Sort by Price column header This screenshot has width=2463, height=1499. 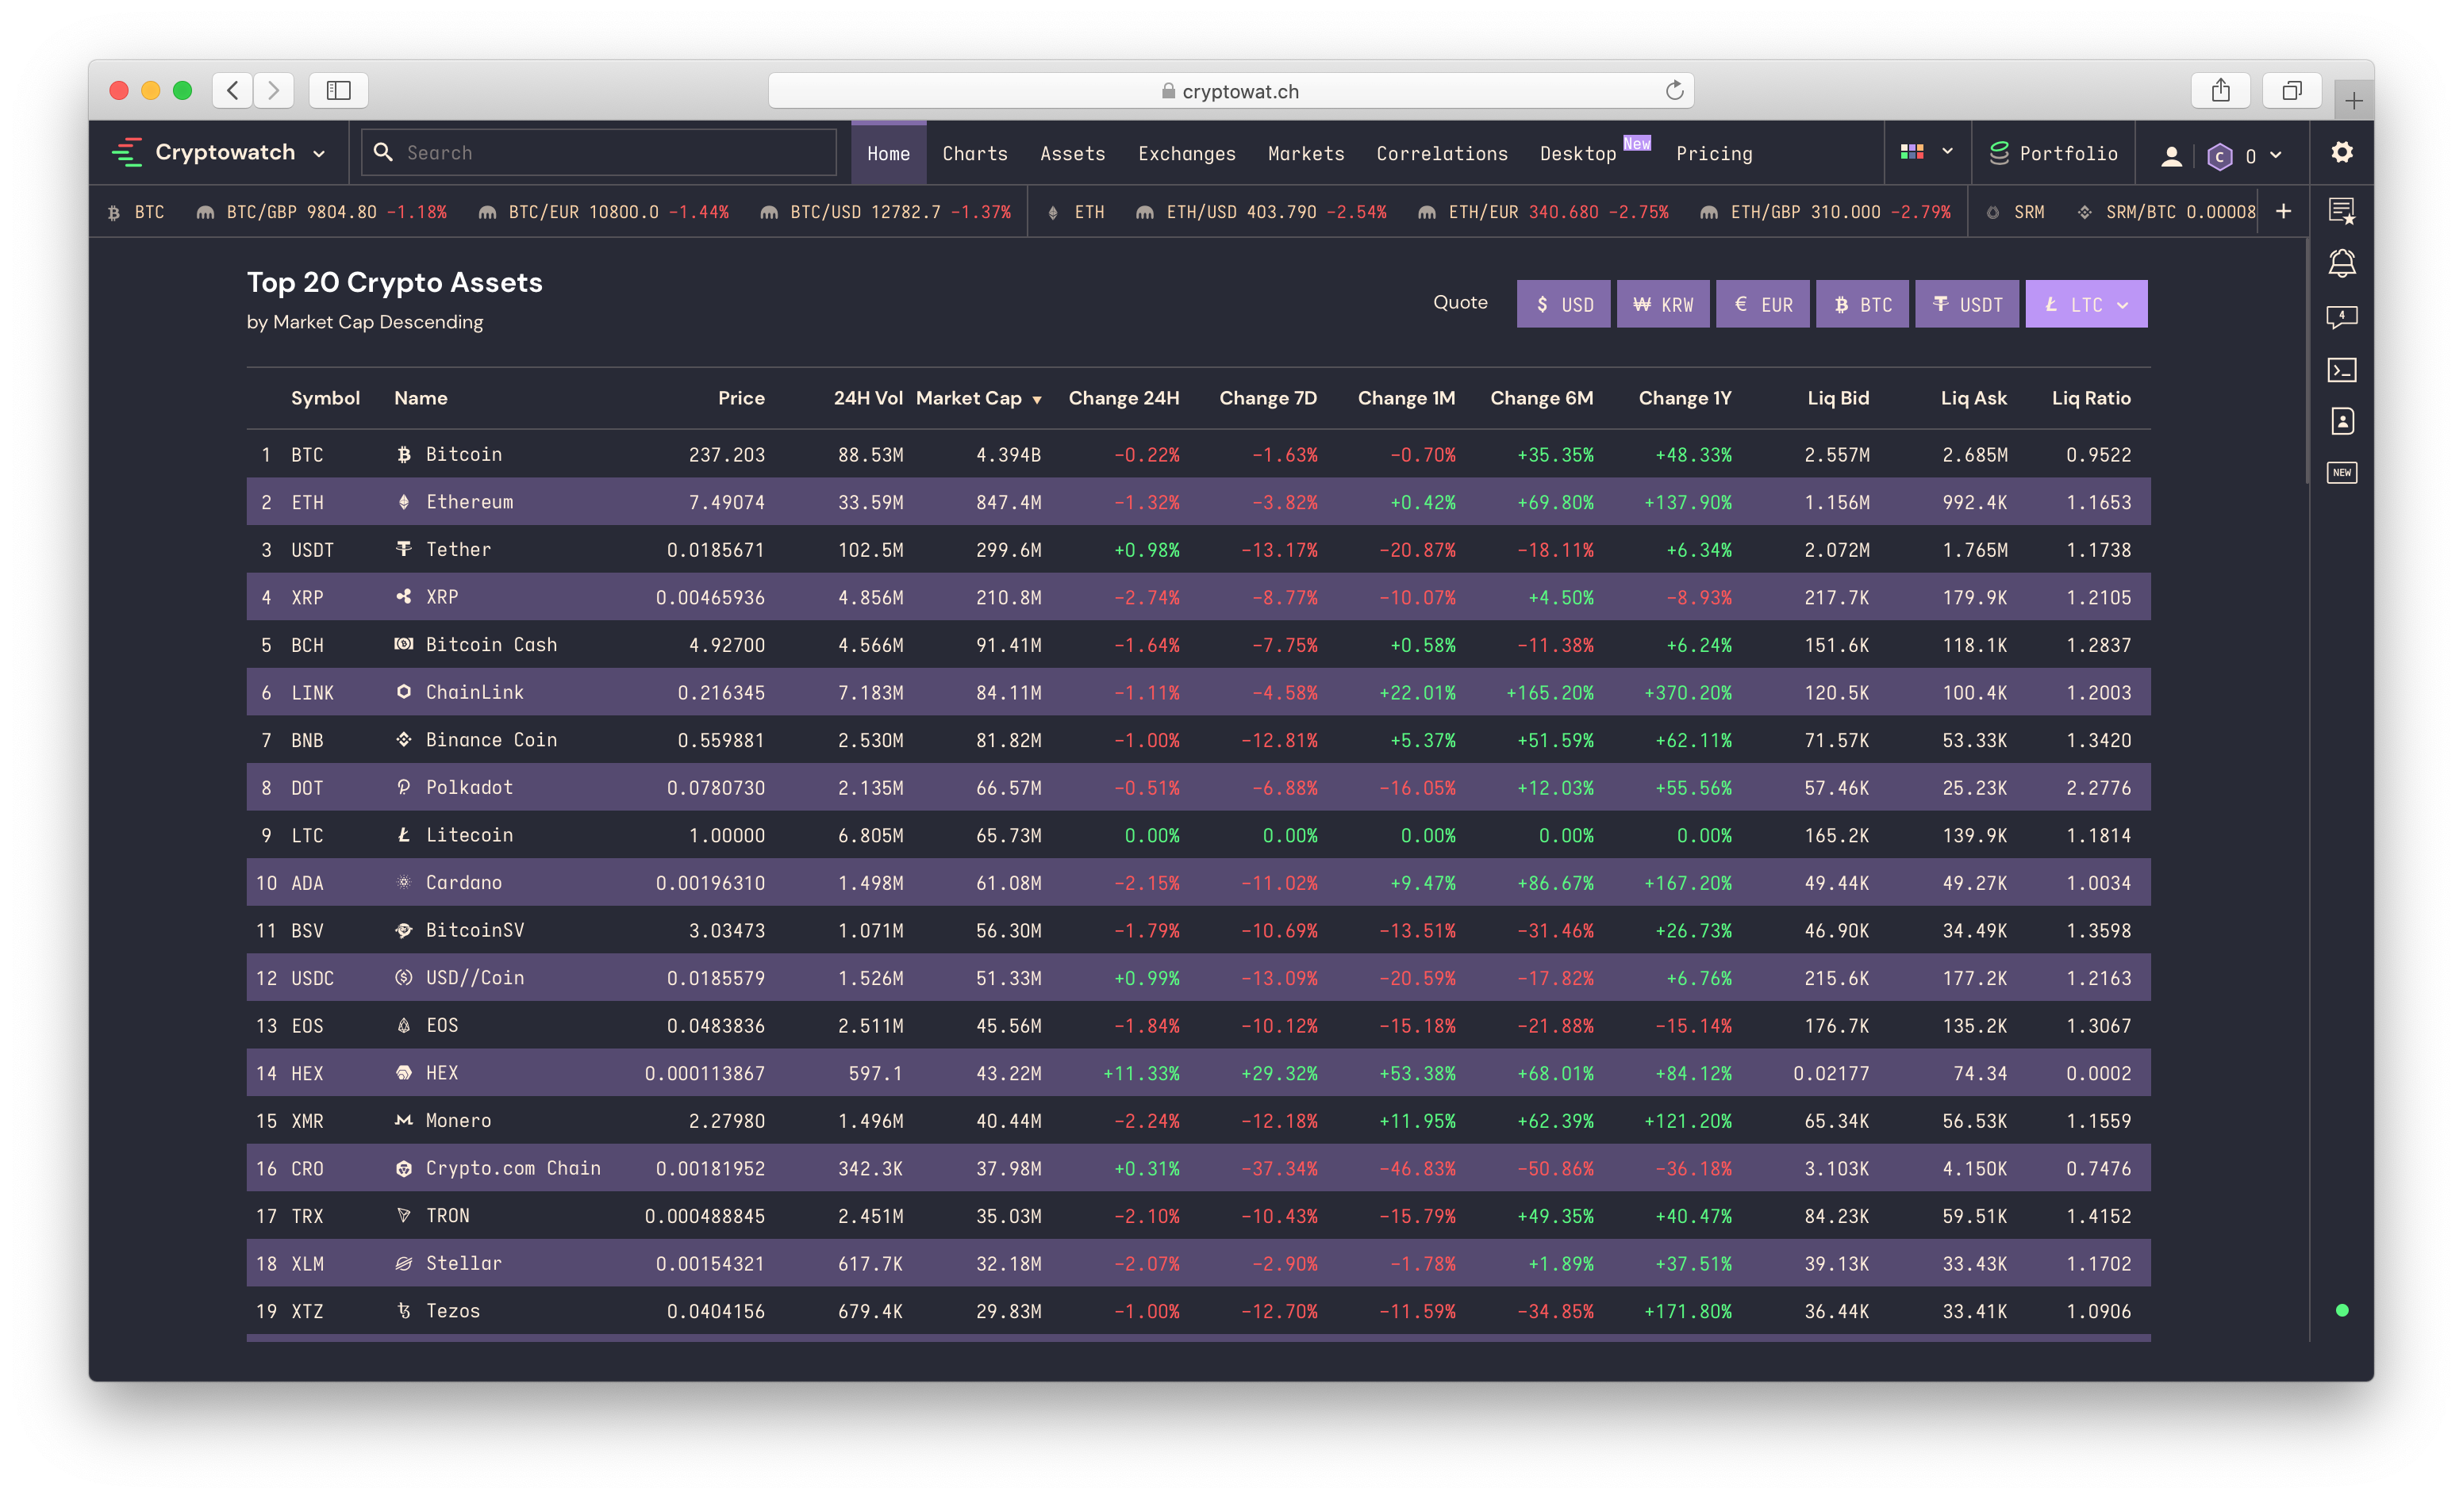[x=740, y=397]
